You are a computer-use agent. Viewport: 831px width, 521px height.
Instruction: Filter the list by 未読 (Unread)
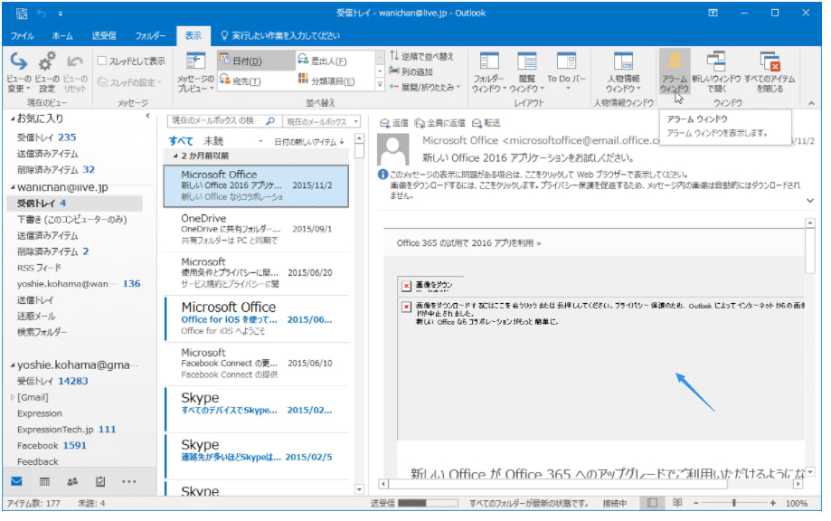coord(213,141)
